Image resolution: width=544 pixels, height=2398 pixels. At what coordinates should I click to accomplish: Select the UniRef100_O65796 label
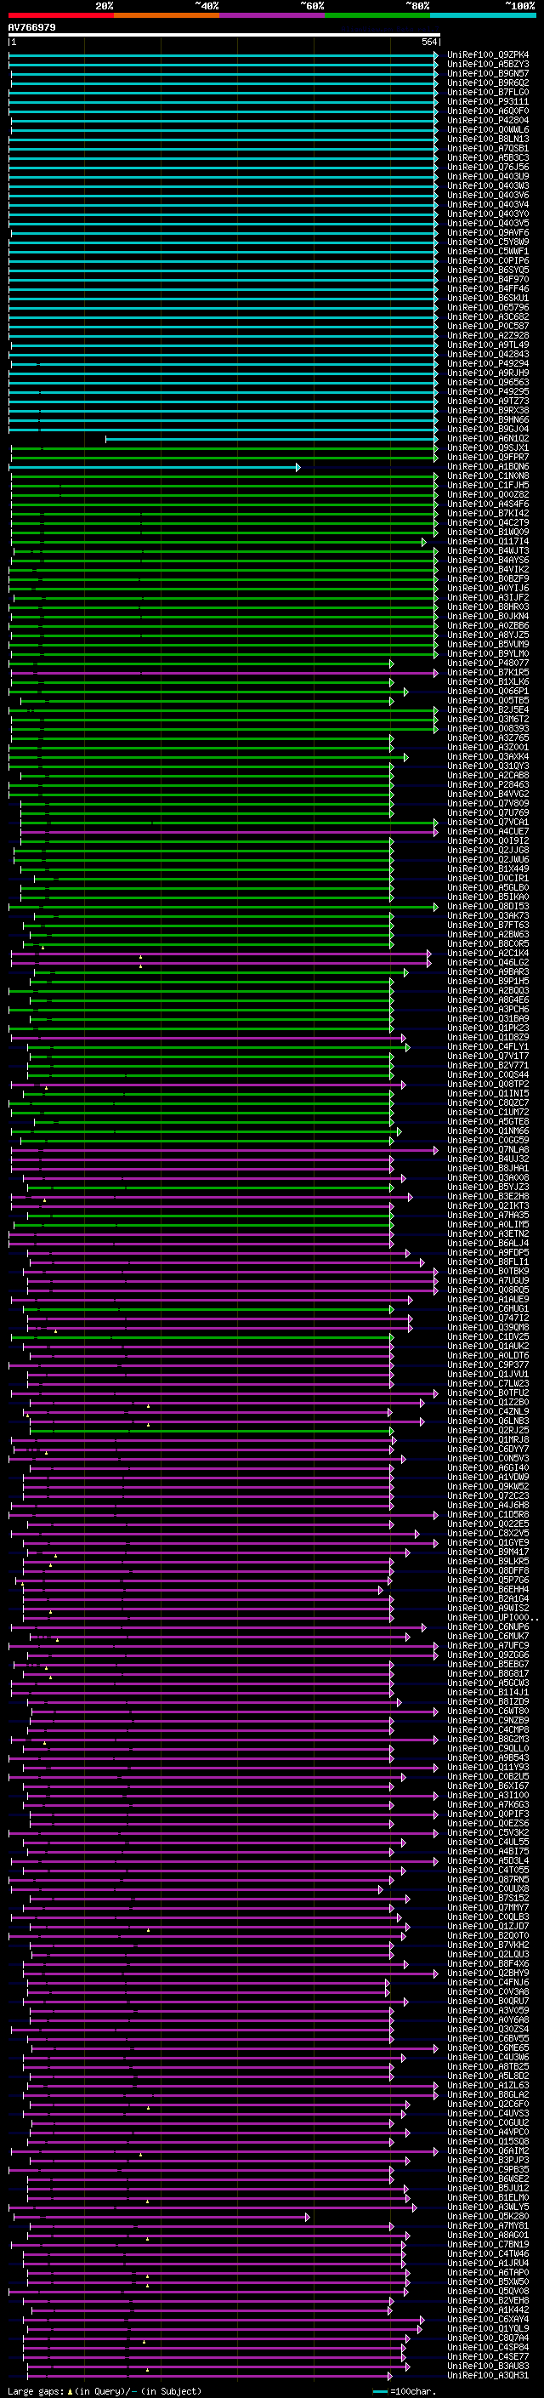(x=488, y=307)
